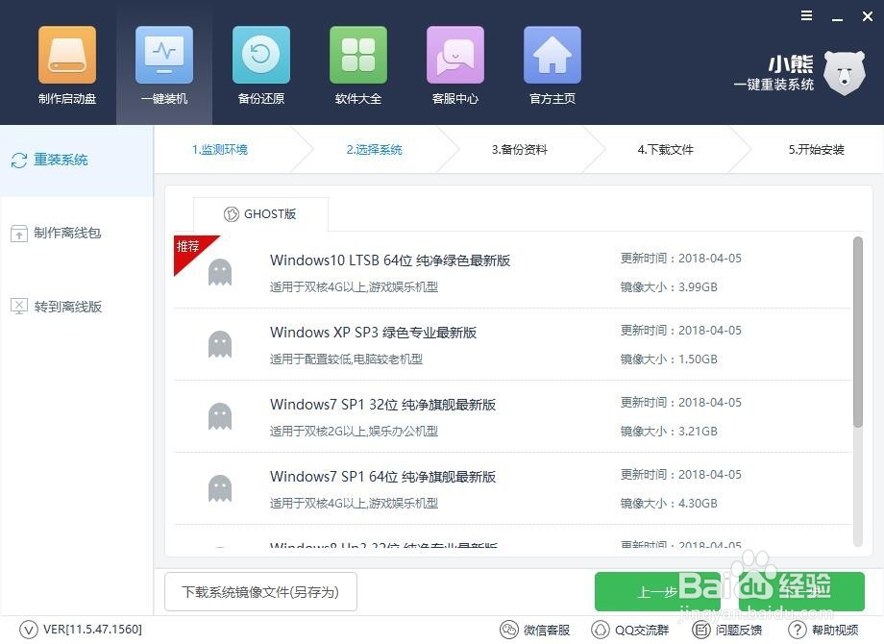Open 问题反馈 feedback
This screenshot has height=644, width=884.
tap(726, 630)
